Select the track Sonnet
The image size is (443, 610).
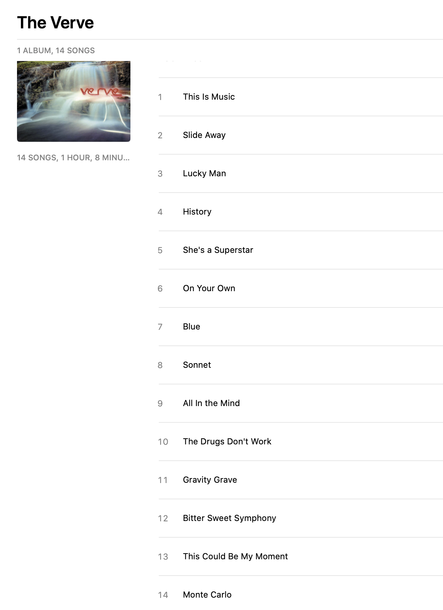301,365
